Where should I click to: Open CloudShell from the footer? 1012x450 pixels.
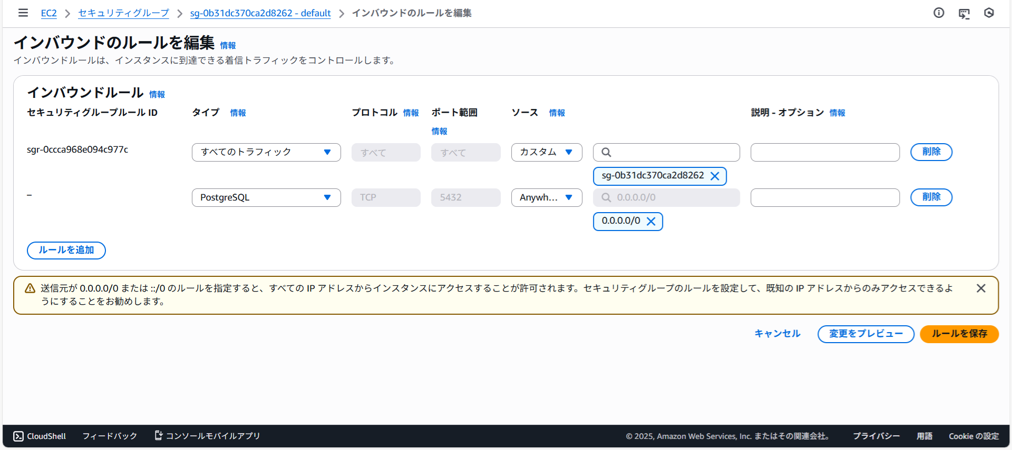click(x=40, y=436)
